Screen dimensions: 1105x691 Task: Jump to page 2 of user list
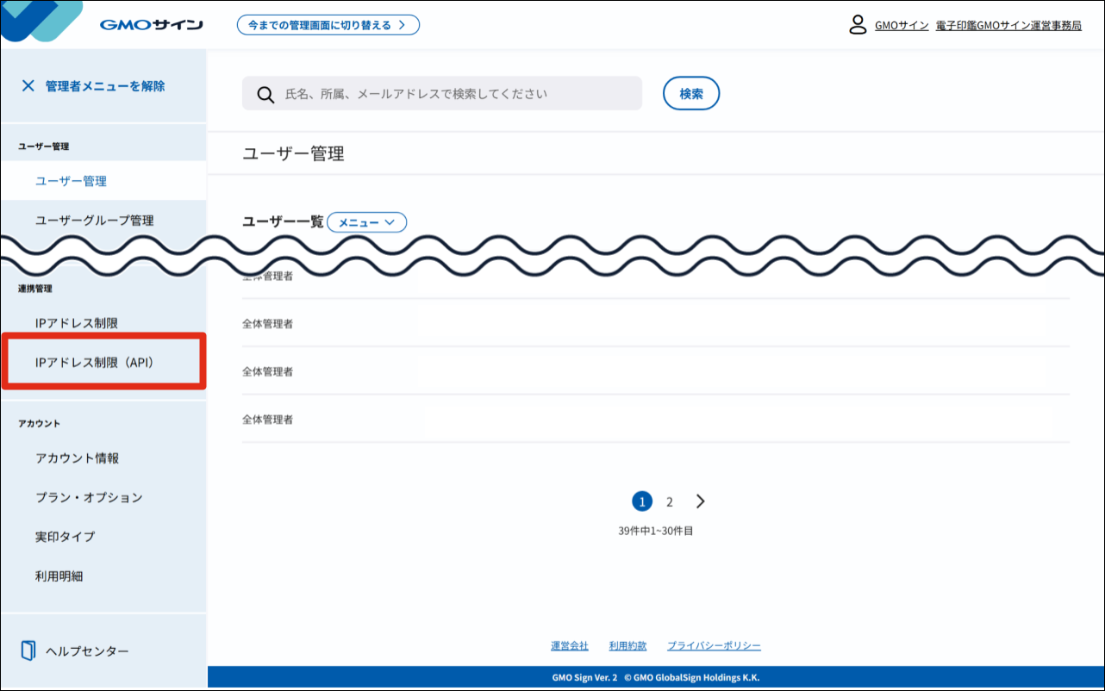point(669,501)
